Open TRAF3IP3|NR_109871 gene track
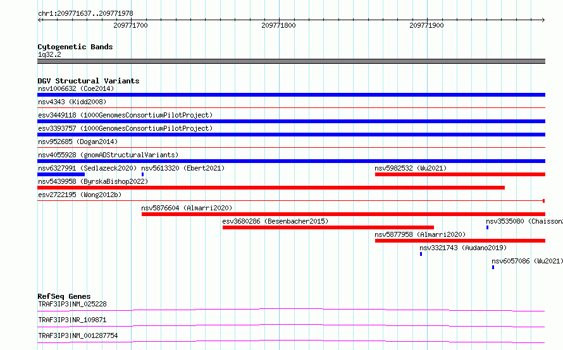 click(291, 325)
